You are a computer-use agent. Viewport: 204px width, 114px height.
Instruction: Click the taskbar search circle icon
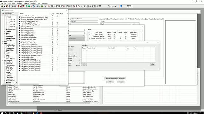(x=6, y=113)
